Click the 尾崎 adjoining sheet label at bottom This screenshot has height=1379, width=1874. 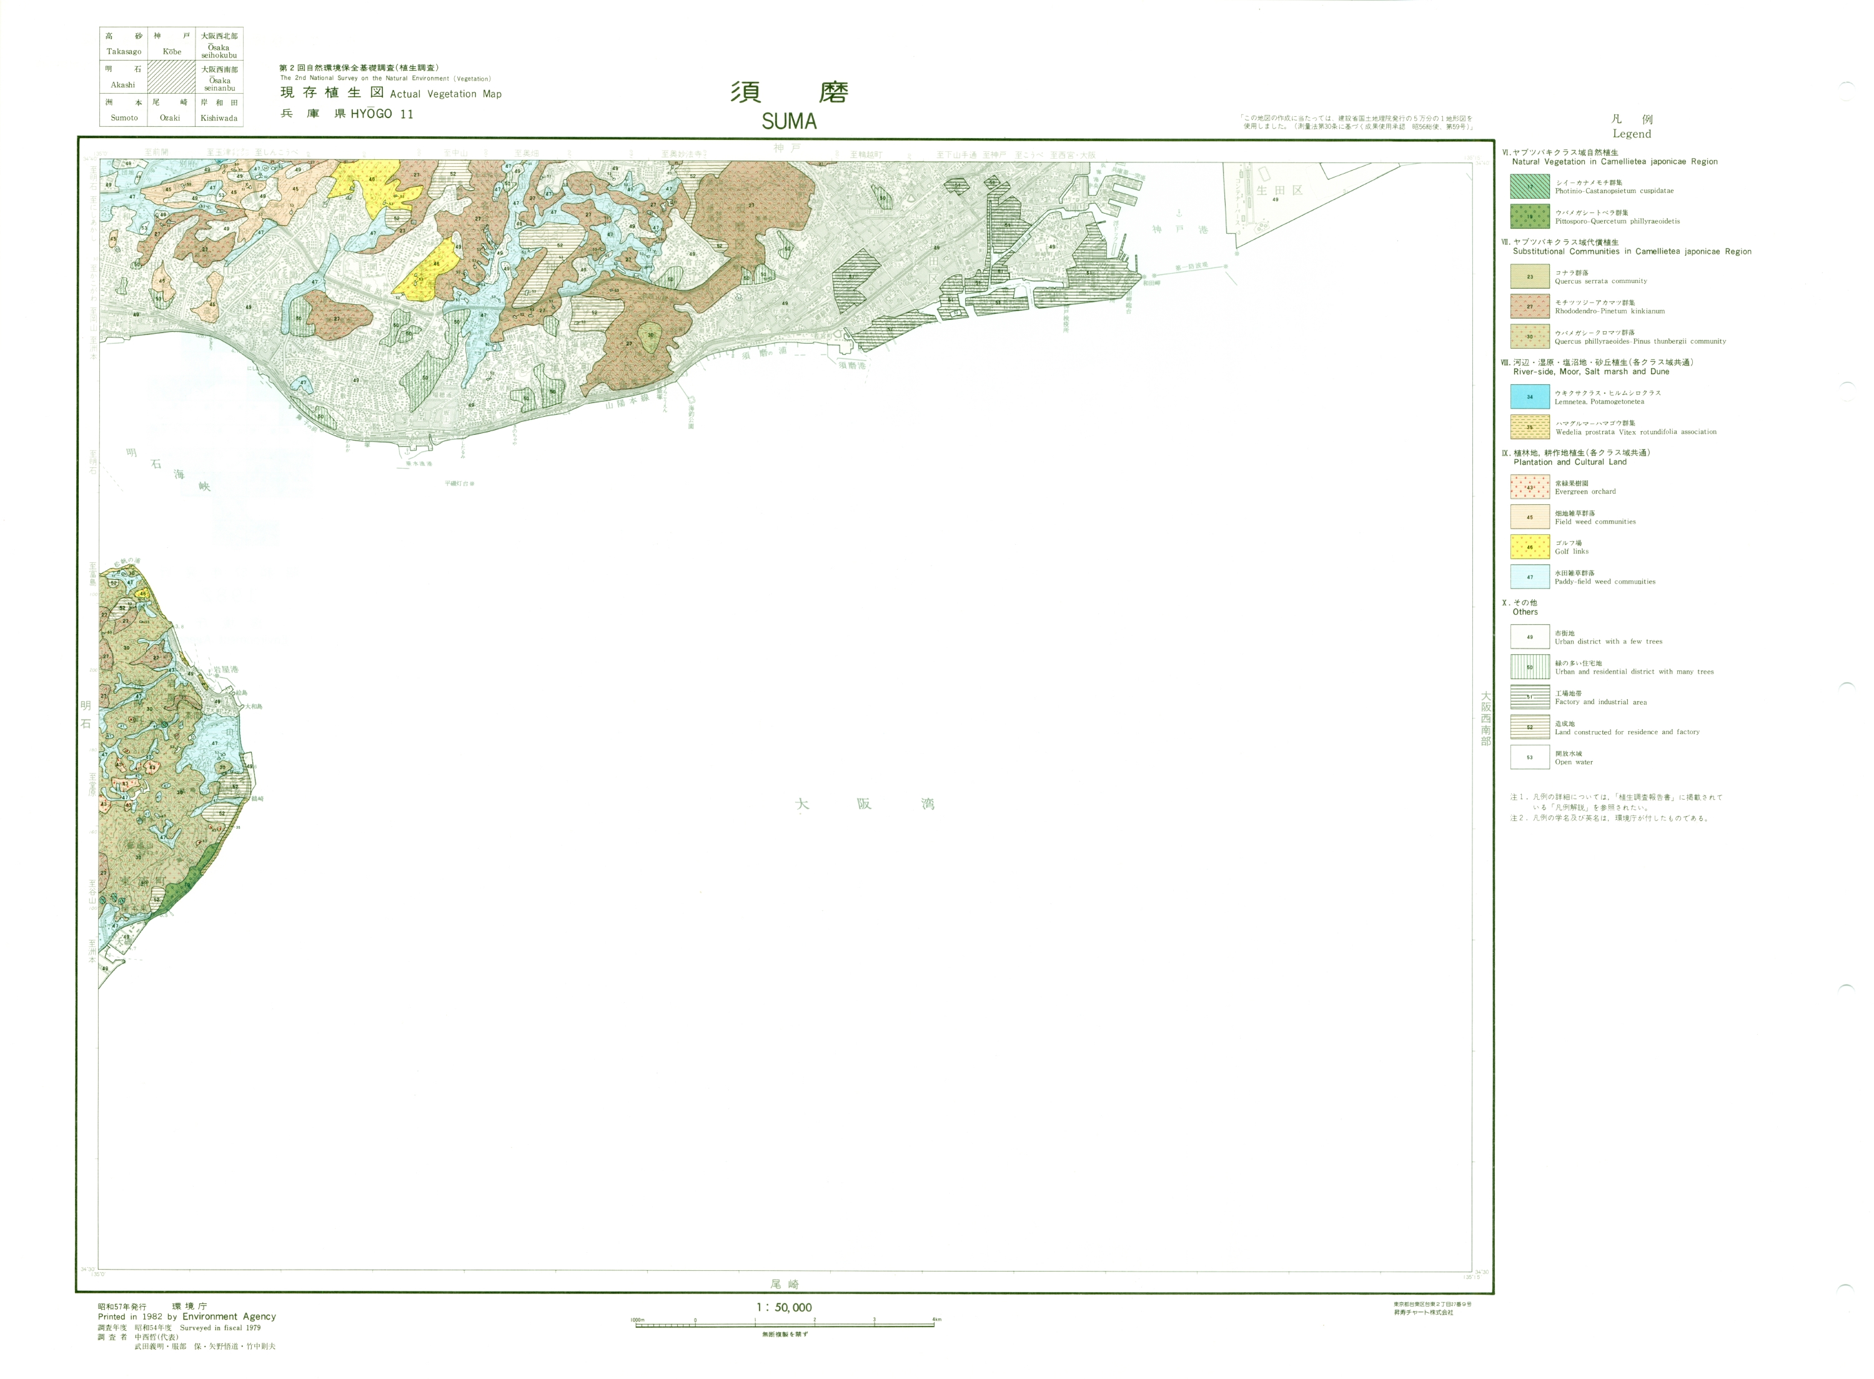click(785, 1284)
